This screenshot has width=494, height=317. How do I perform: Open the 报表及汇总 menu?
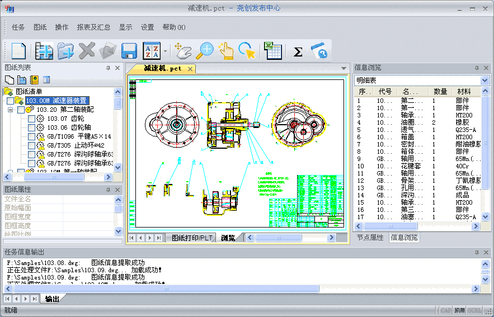93,27
